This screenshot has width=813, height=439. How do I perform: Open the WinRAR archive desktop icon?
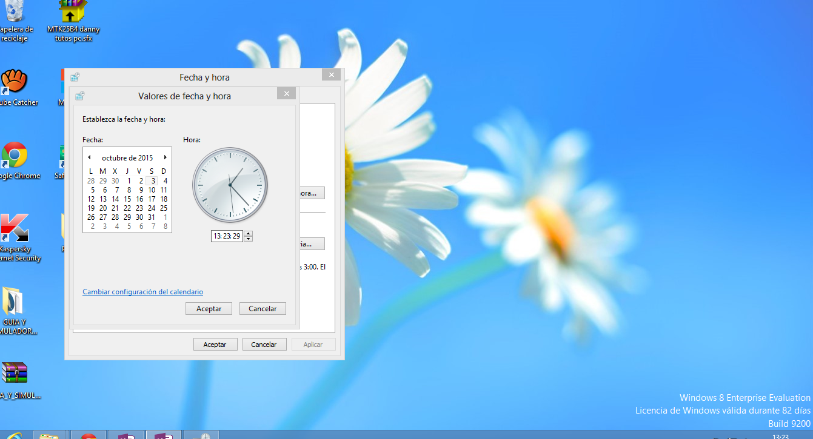tap(14, 373)
